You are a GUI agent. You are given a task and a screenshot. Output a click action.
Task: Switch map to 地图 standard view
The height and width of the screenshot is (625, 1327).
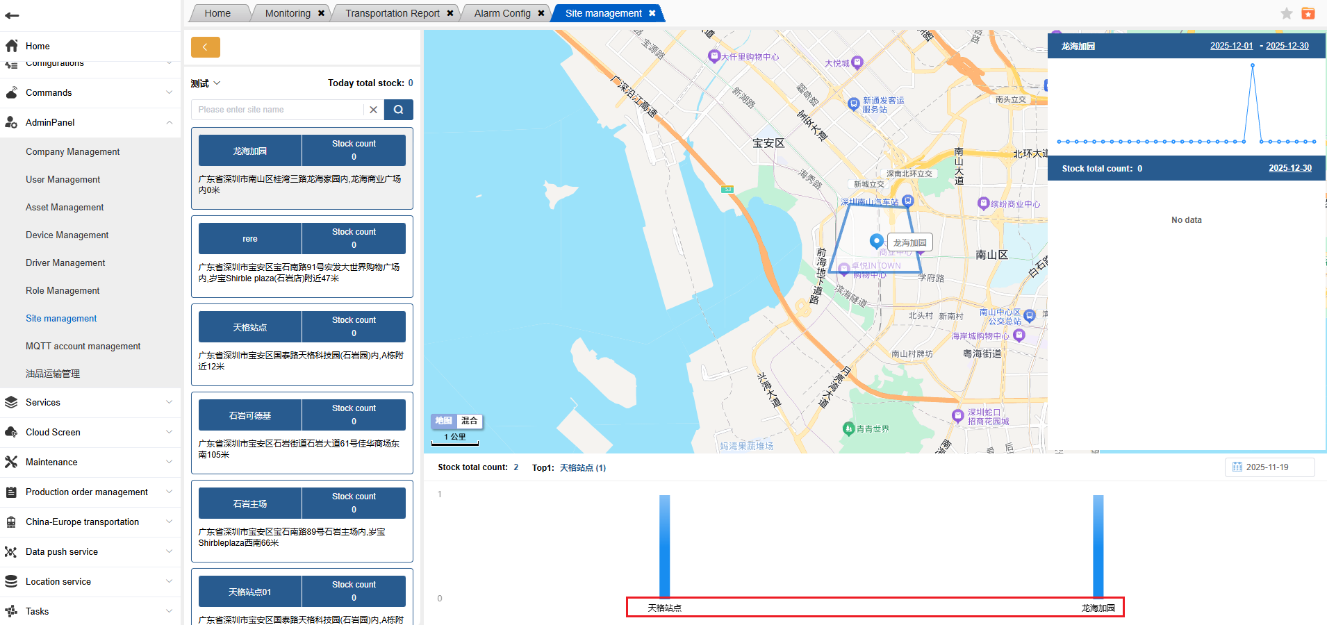tap(443, 421)
